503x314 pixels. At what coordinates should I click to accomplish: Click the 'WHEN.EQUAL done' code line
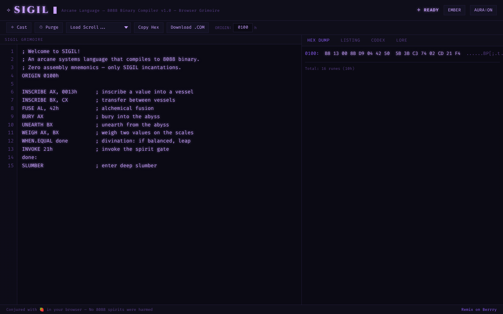[45, 141]
